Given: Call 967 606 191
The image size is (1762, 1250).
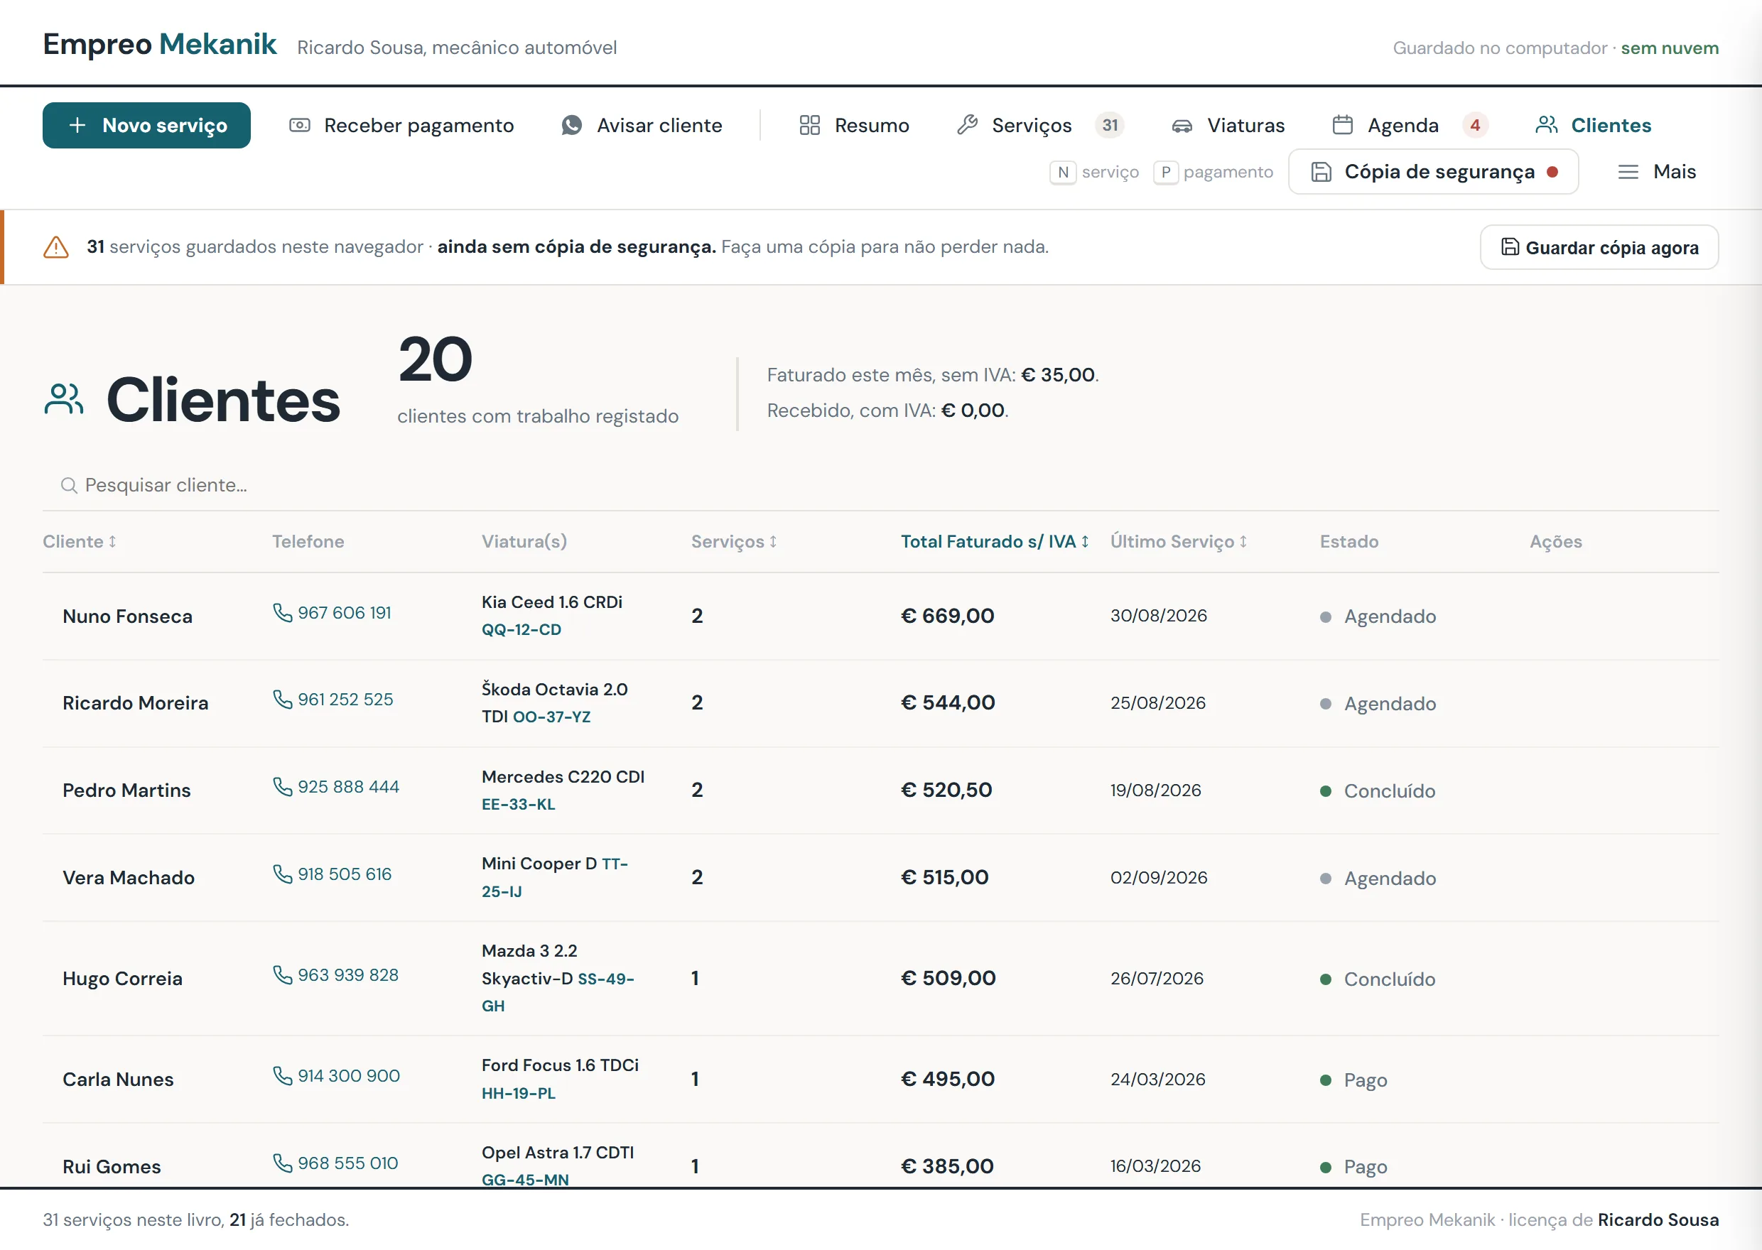Looking at the screenshot, I should (x=333, y=613).
